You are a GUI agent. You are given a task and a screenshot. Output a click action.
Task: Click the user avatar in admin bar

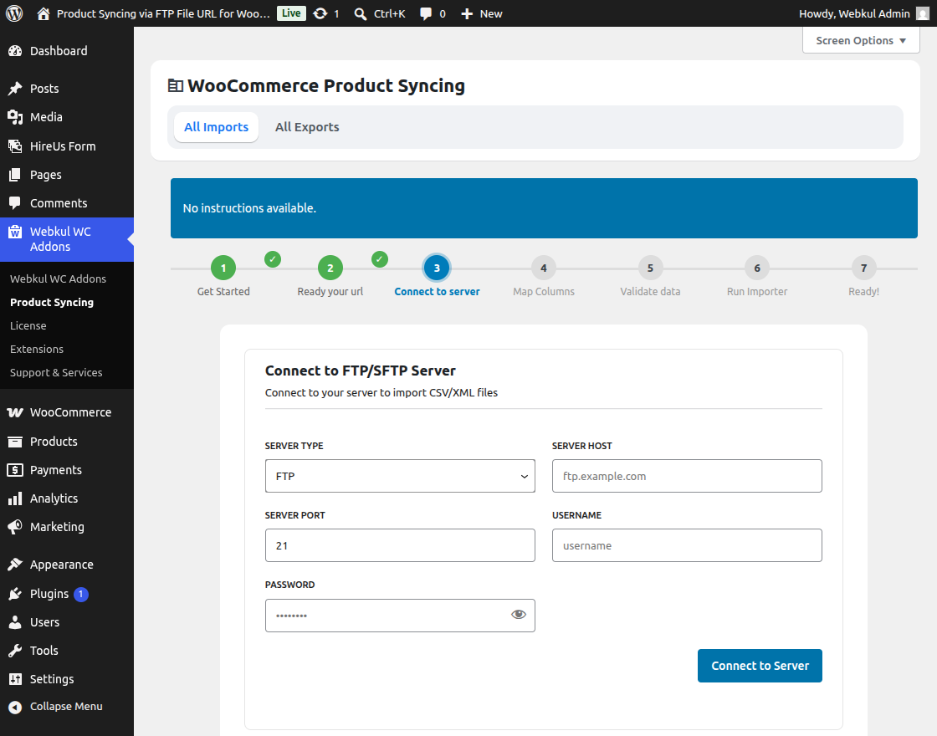tap(923, 13)
